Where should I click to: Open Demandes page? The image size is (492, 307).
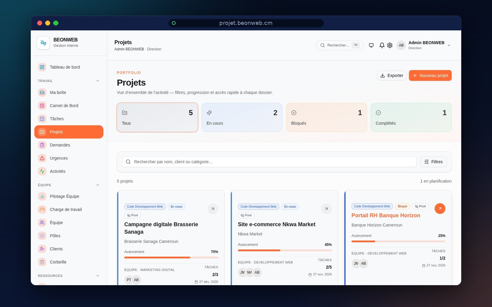tap(69, 145)
